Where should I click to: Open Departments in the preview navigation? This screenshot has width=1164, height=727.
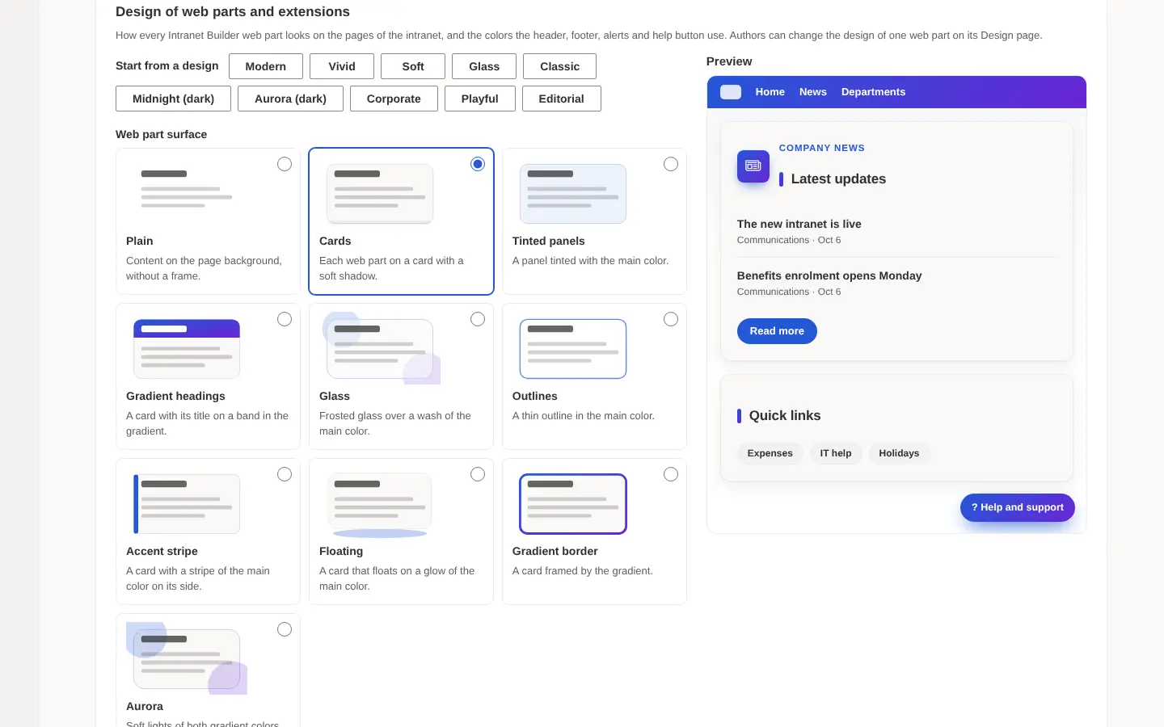tap(873, 92)
